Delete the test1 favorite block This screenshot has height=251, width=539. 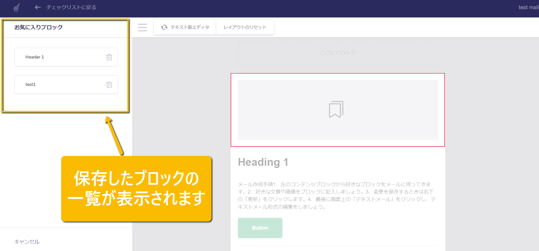pos(109,84)
